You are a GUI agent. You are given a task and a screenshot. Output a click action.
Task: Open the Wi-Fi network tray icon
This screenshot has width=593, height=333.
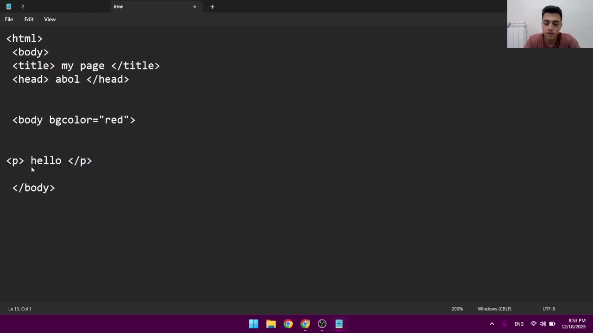coord(534,324)
